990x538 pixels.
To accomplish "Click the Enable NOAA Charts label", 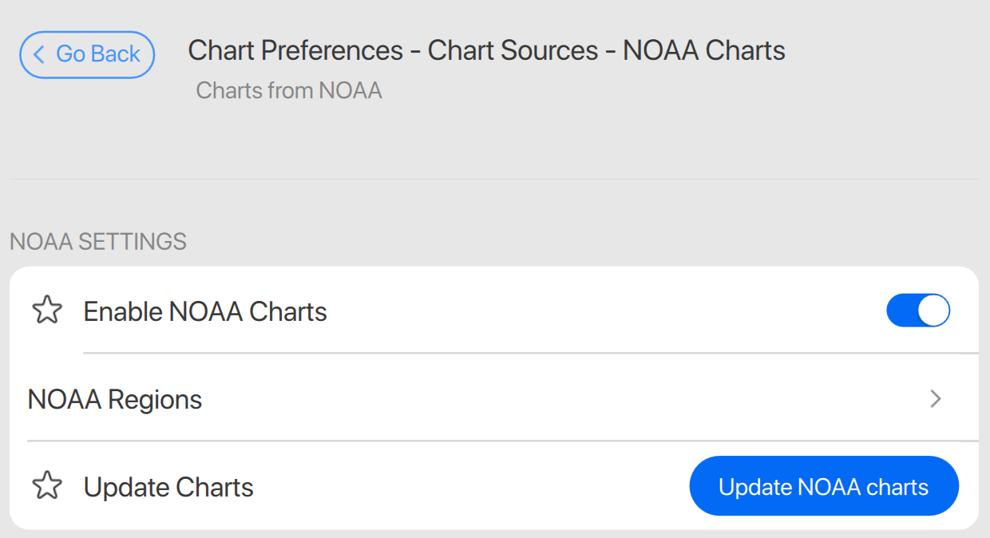I will pos(205,311).
